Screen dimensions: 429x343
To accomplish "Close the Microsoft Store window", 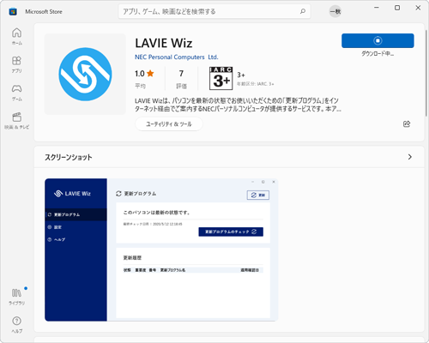I will [418, 8].
